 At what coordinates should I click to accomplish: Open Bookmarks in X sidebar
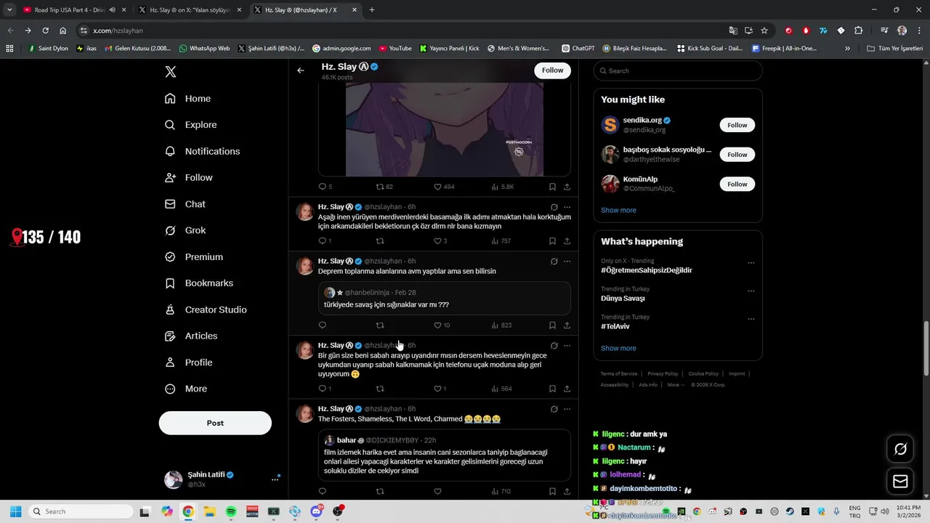(x=198, y=283)
